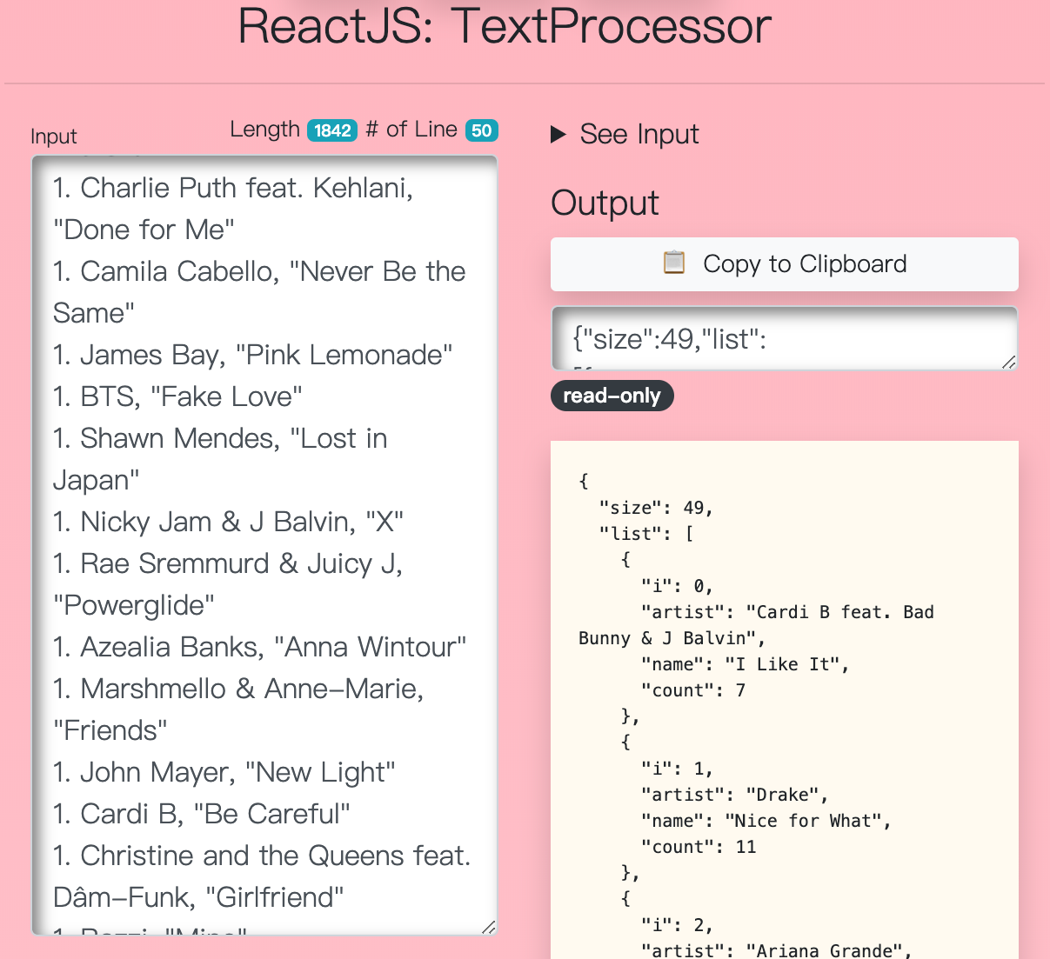Click the output field's corner resize handle
This screenshot has height=959, width=1050.
(x=1008, y=362)
